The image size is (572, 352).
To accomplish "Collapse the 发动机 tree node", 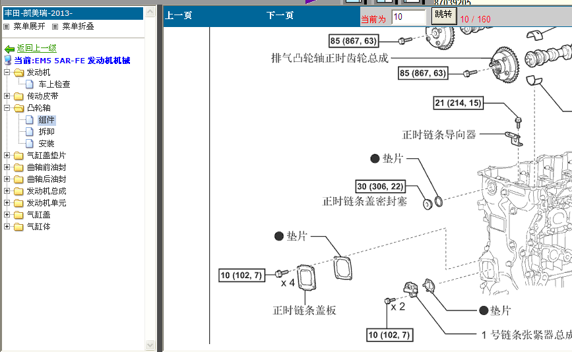I will (x=7, y=72).
